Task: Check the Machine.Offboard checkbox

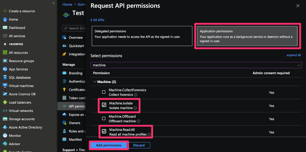Action: point(104,118)
